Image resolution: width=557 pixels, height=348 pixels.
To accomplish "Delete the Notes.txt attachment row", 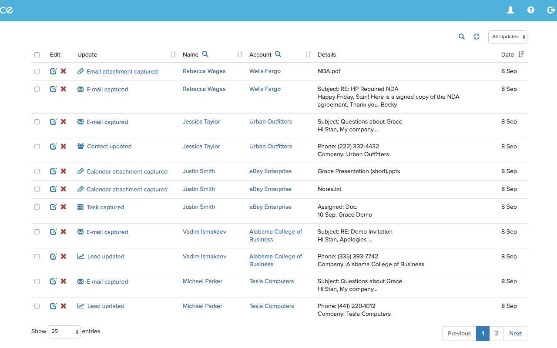I will coord(64,189).
